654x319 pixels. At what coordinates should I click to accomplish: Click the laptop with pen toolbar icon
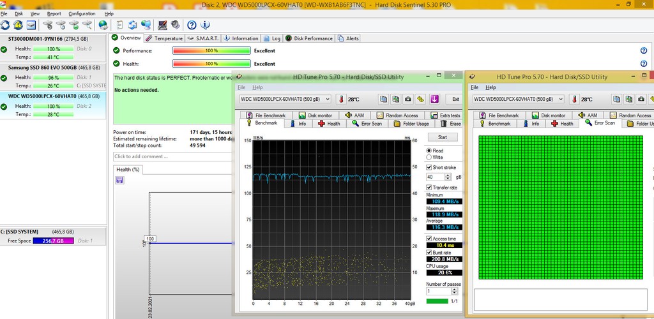[x=163, y=25]
